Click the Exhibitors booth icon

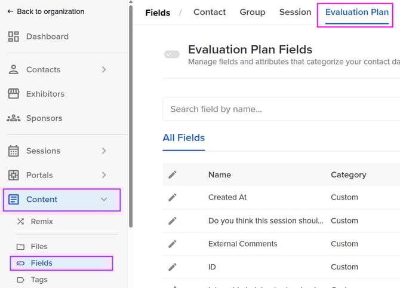click(x=13, y=94)
